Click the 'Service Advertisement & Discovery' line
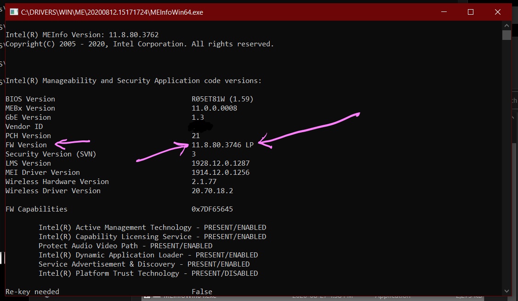The width and height of the screenshot is (518, 301). pos(144,264)
